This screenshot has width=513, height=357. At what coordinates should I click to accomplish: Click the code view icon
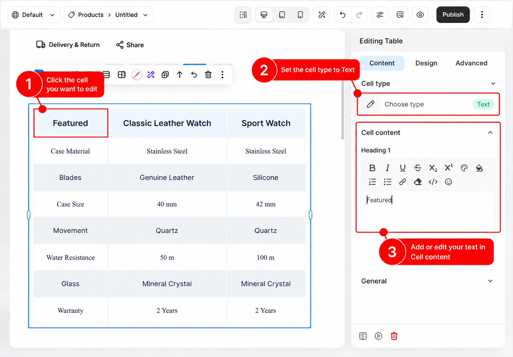pyautogui.click(x=433, y=182)
